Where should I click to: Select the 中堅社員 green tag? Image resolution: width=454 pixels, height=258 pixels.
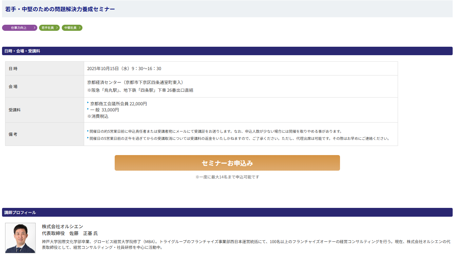coord(70,28)
